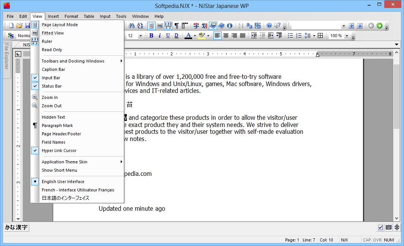Click the red Kanji character toolbar icon

pyautogui.click(x=196, y=25)
